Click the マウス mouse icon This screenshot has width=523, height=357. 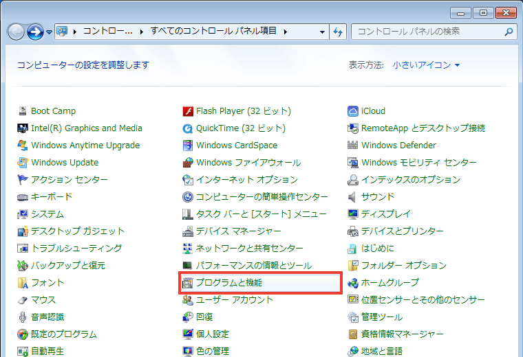point(22,300)
